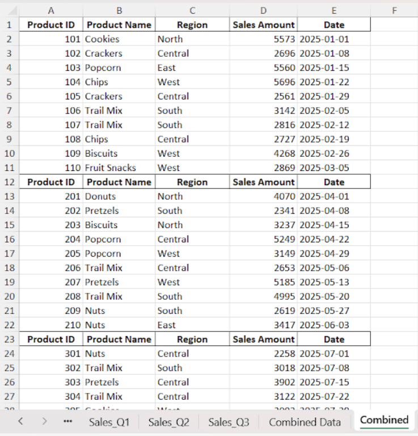Select column F header
Screen dimensions: 418x436
(x=394, y=11)
